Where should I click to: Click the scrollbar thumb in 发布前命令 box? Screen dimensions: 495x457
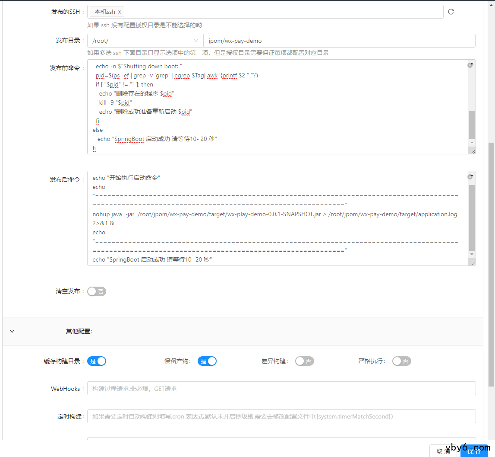[472, 125]
